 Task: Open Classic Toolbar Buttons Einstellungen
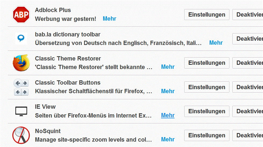click(207, 87)
